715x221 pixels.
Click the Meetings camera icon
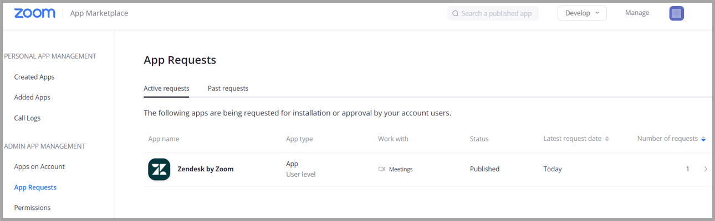click(x=381, y=169)
